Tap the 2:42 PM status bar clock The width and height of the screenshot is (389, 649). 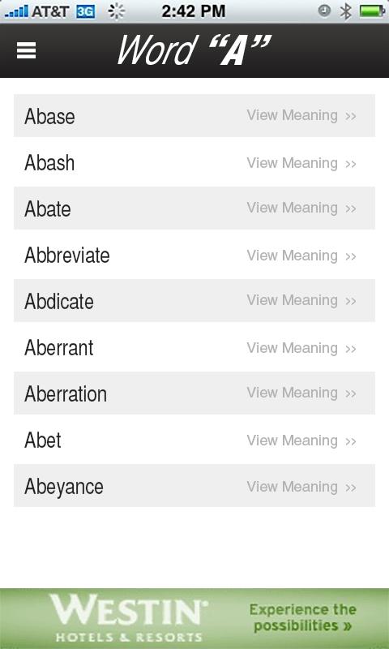coord(194,11)
